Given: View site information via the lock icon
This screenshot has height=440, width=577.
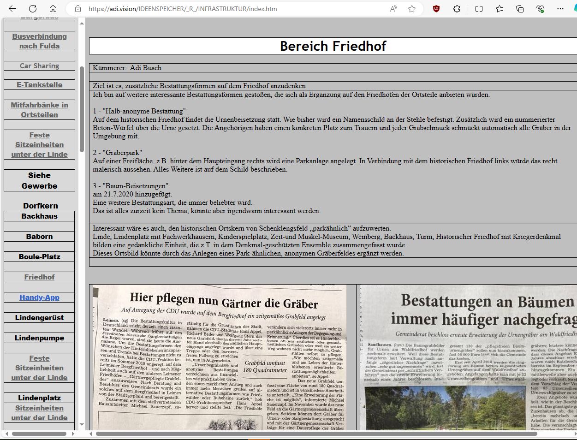Looking at the screenshot, I should (x=78, y=9).
